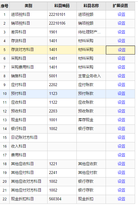This screenshot has width=138, height=205.
Task: Click the 扩展设置 column header
Action: (x=120, y=6)
